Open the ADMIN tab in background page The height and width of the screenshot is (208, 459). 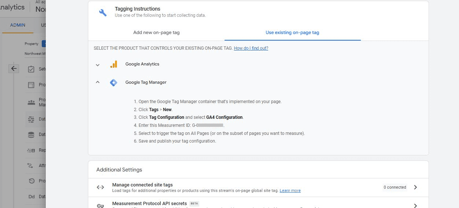[18, 25]
